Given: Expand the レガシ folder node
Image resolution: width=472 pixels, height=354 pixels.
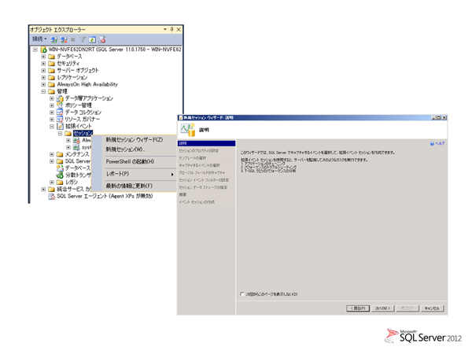Looking at the screenshot, I should 52,183.
